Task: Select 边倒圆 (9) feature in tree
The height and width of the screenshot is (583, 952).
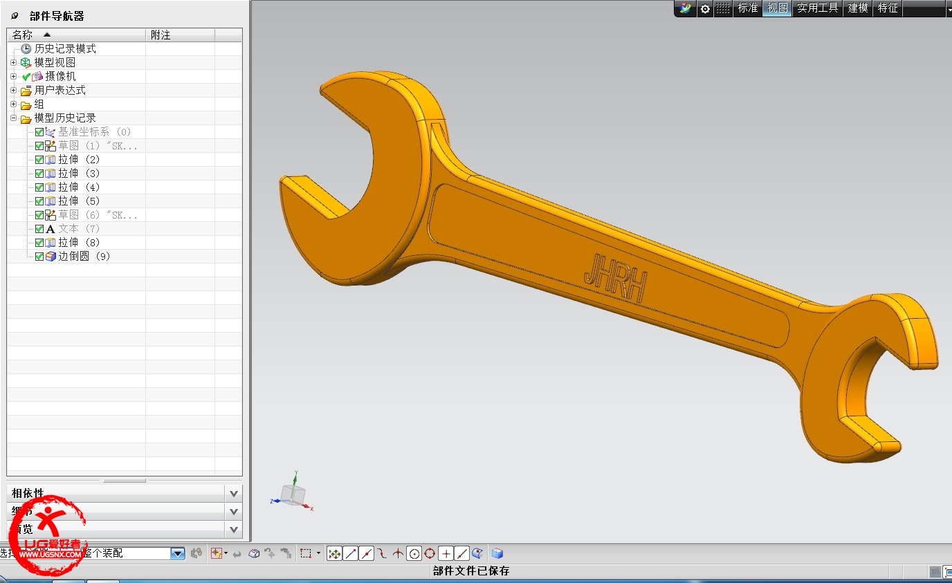Action: (84, 257)
